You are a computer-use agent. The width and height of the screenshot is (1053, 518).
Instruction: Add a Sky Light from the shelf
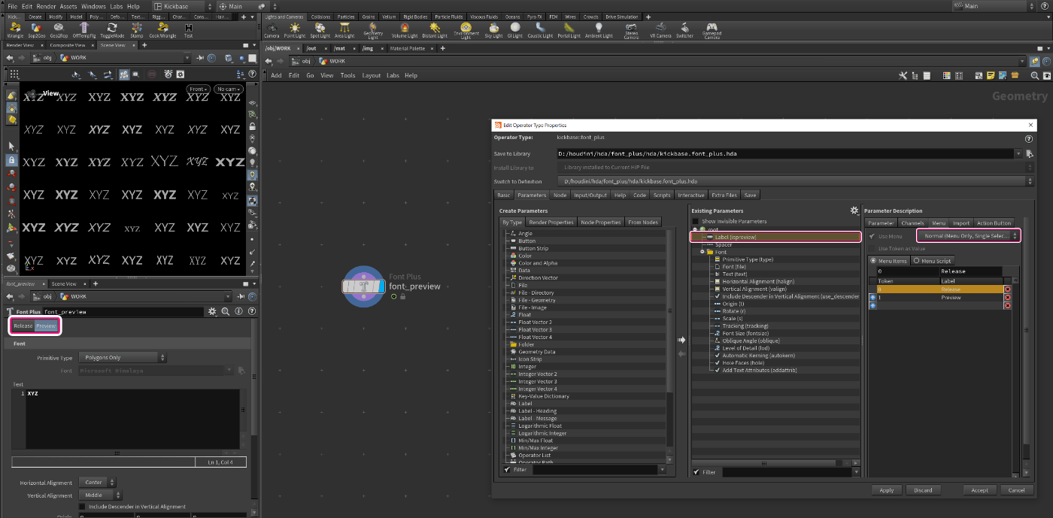click(493, 30)
